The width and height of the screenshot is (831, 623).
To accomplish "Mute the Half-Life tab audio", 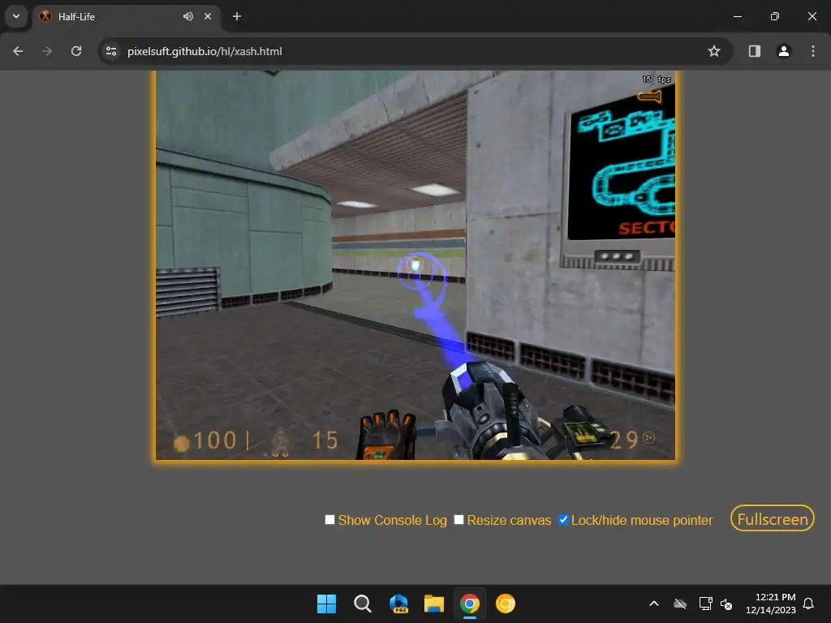I will tap(188, 16).
